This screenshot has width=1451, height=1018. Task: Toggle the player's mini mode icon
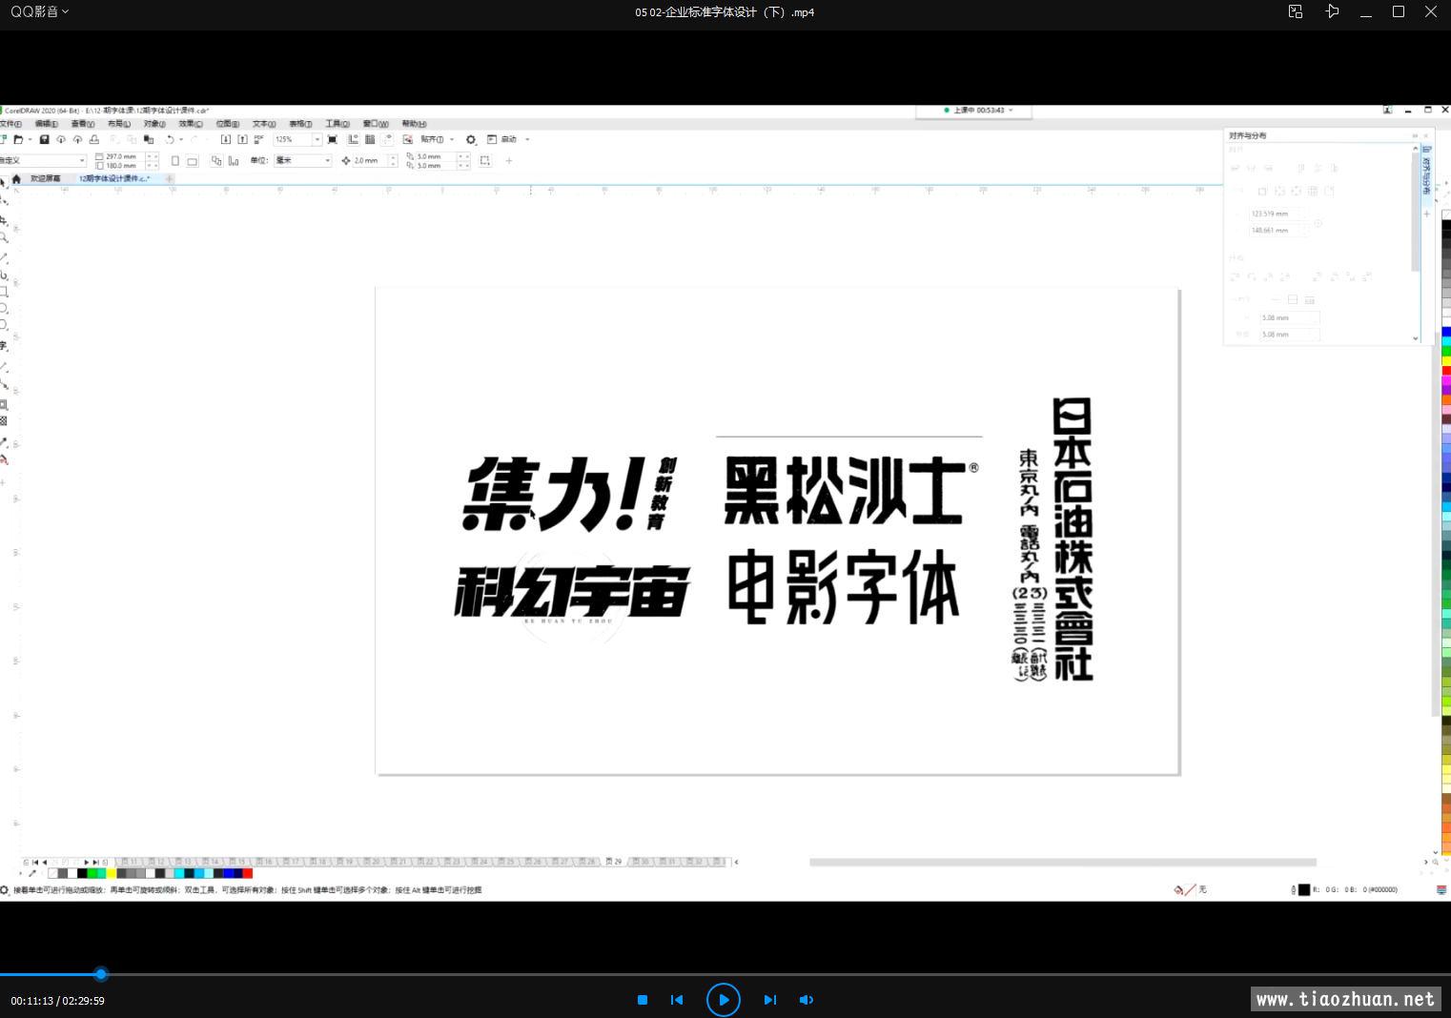click(x=1296, y=11)
